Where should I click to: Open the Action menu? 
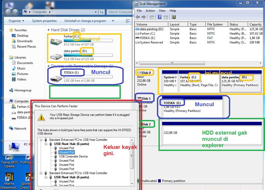point(150,10)
